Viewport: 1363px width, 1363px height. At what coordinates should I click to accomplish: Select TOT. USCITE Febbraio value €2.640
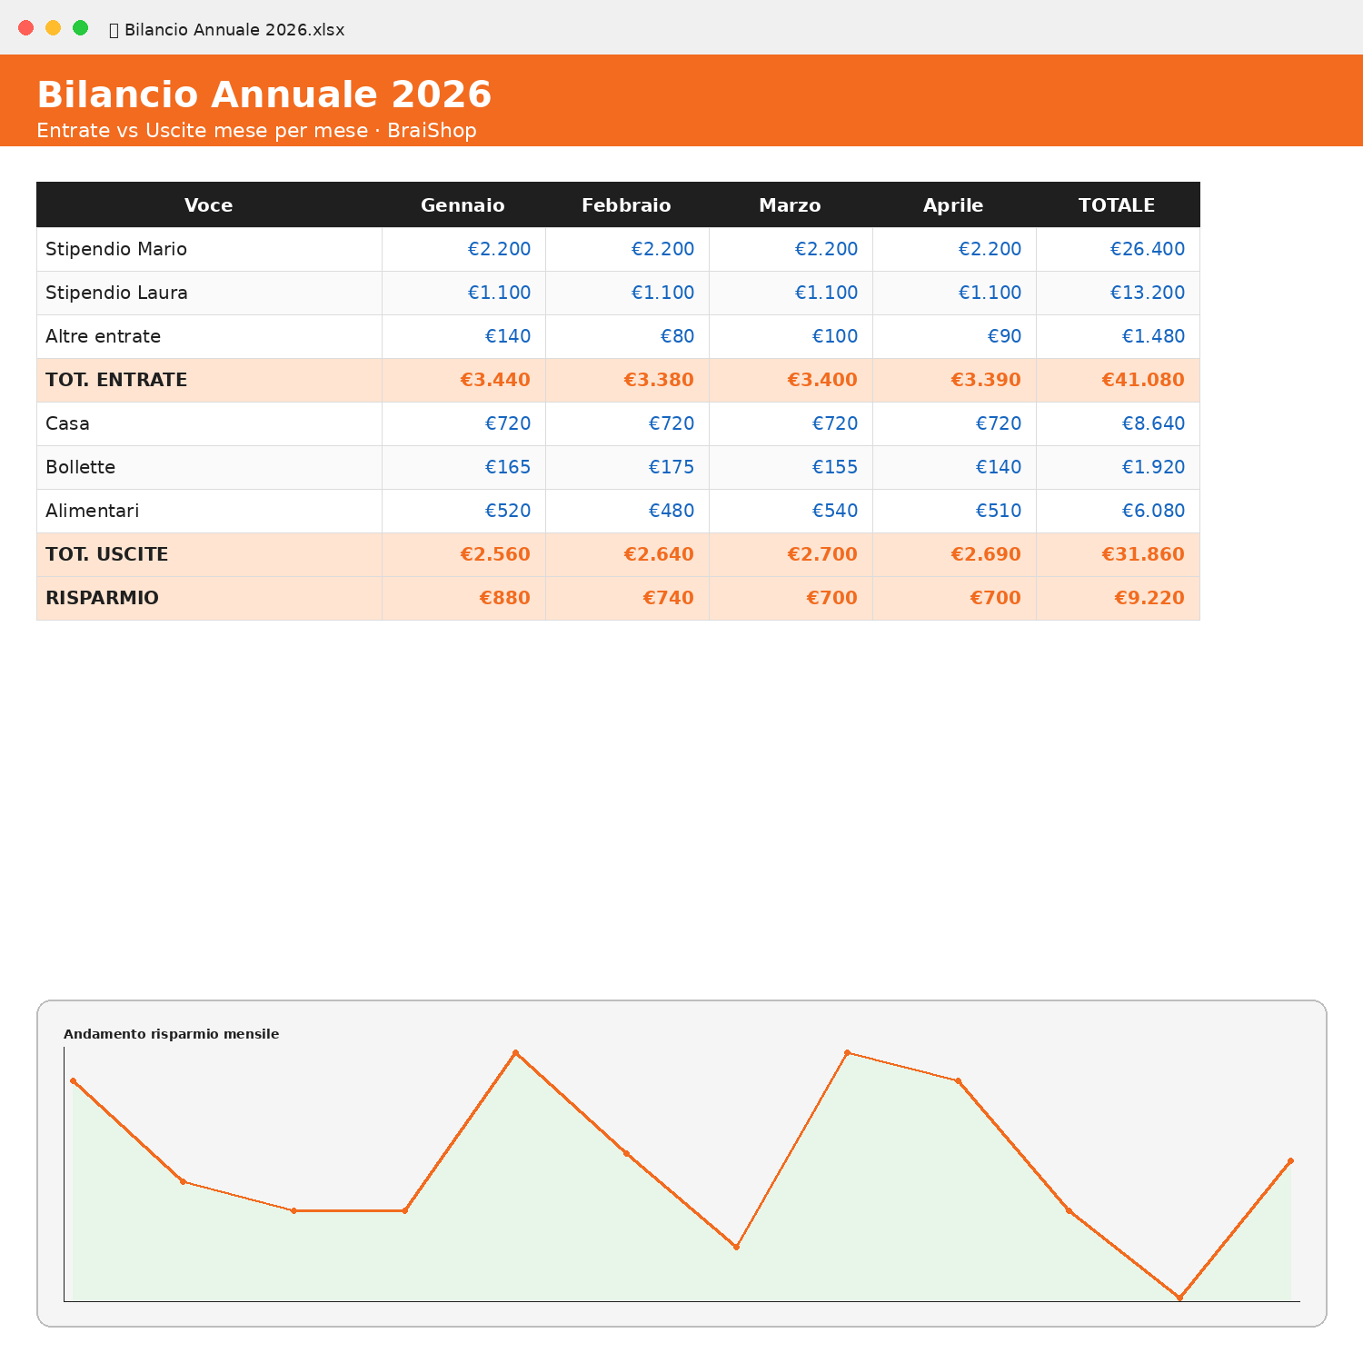point(627,554)
